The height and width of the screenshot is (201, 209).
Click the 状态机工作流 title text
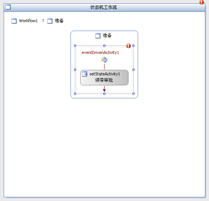(103, 7)
